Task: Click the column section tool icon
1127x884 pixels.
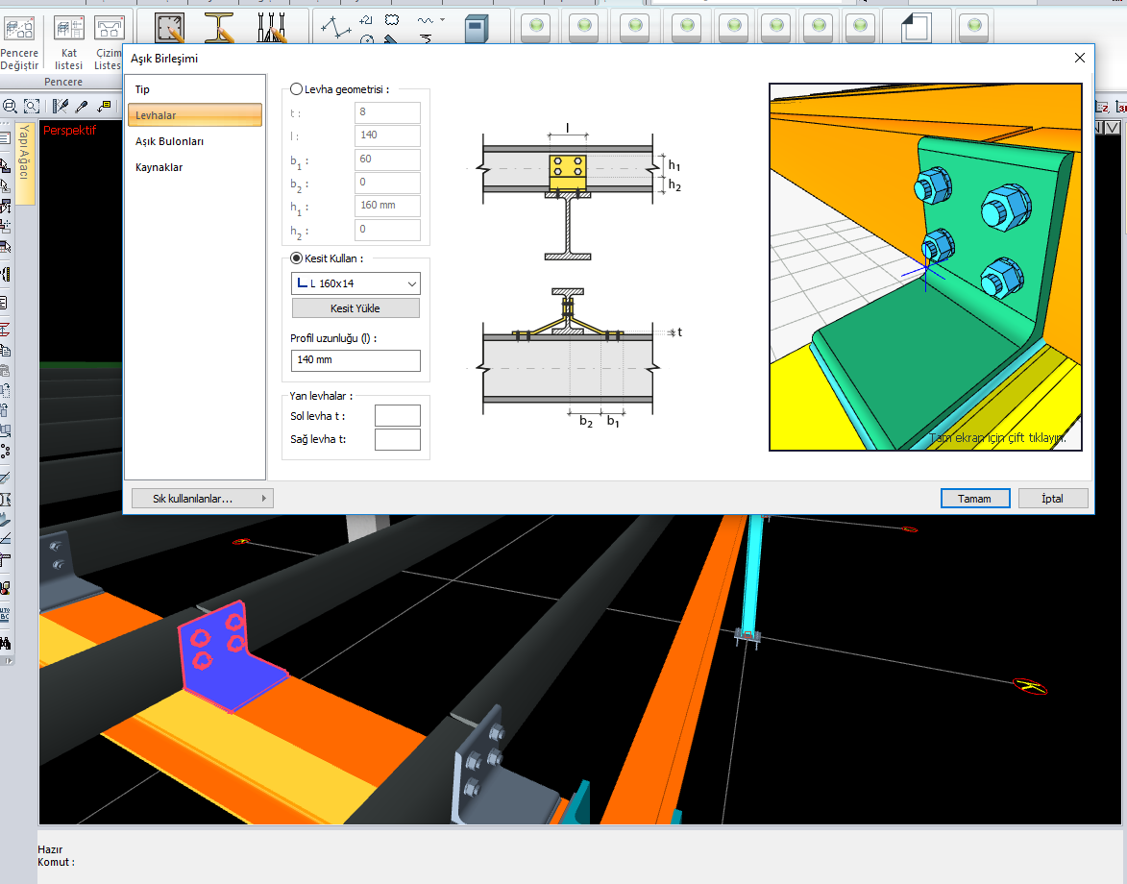Action: (x=170, y=28)
